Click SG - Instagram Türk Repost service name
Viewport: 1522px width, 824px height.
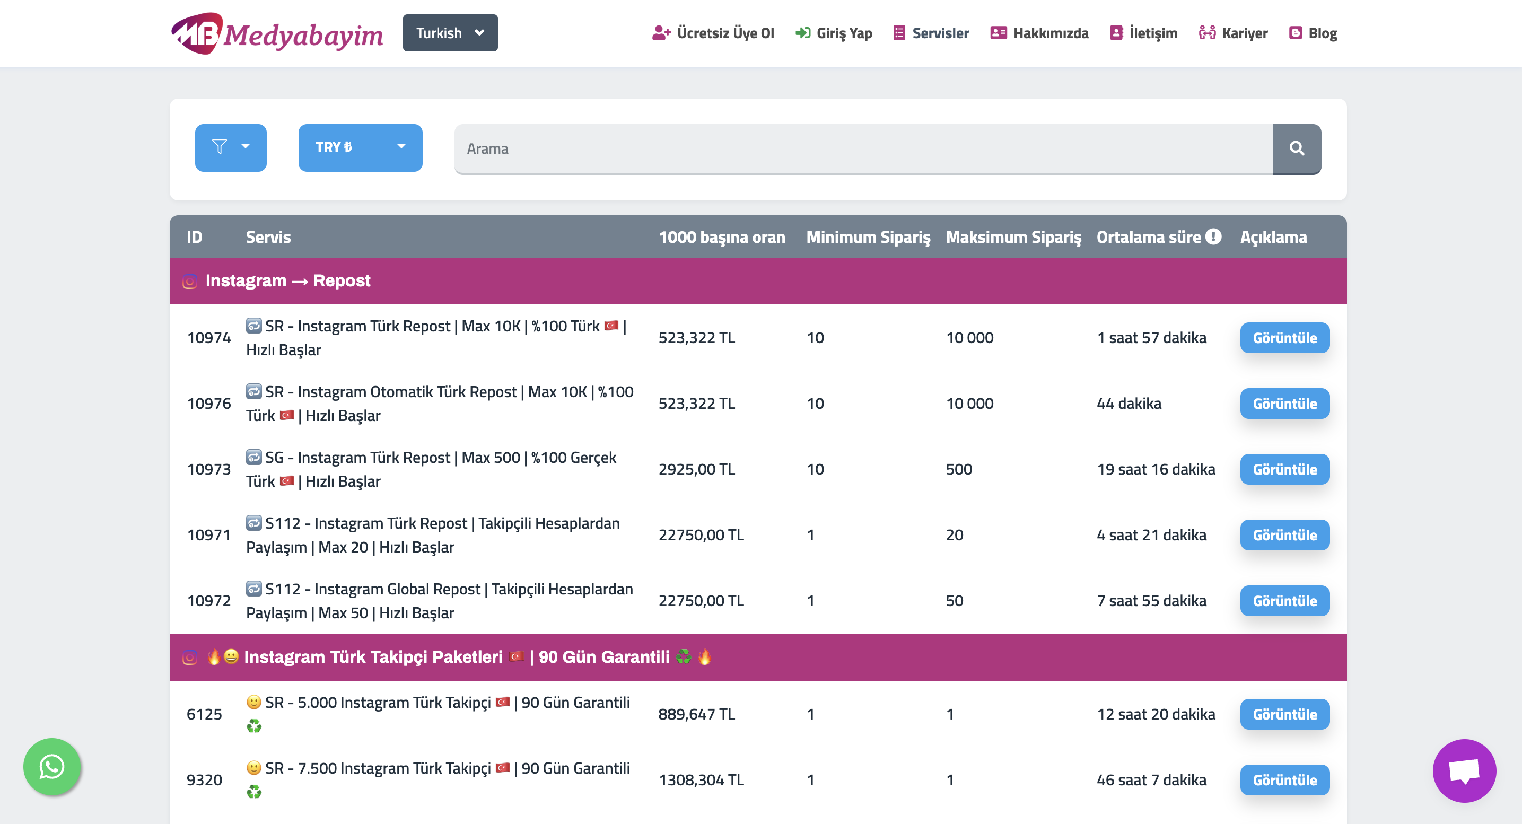[x=431, y=469]
